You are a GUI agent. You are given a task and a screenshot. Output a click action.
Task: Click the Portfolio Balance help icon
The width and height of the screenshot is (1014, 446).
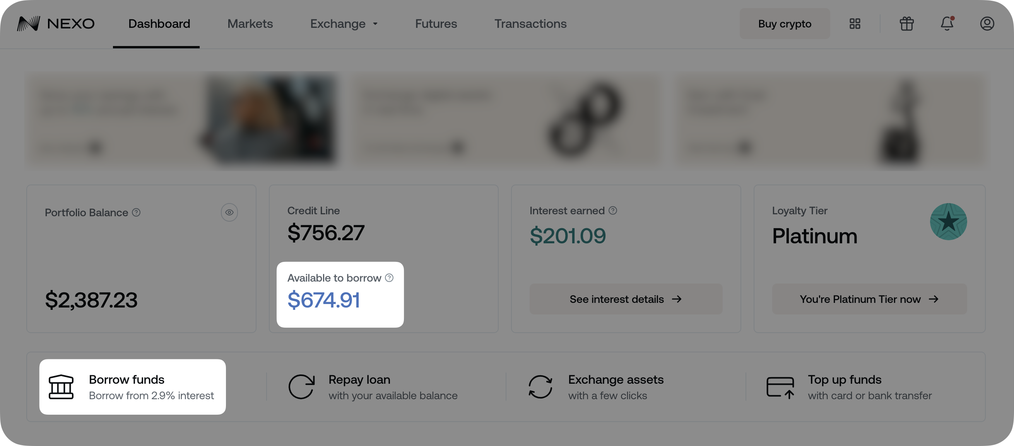click(x=136, y=213)
